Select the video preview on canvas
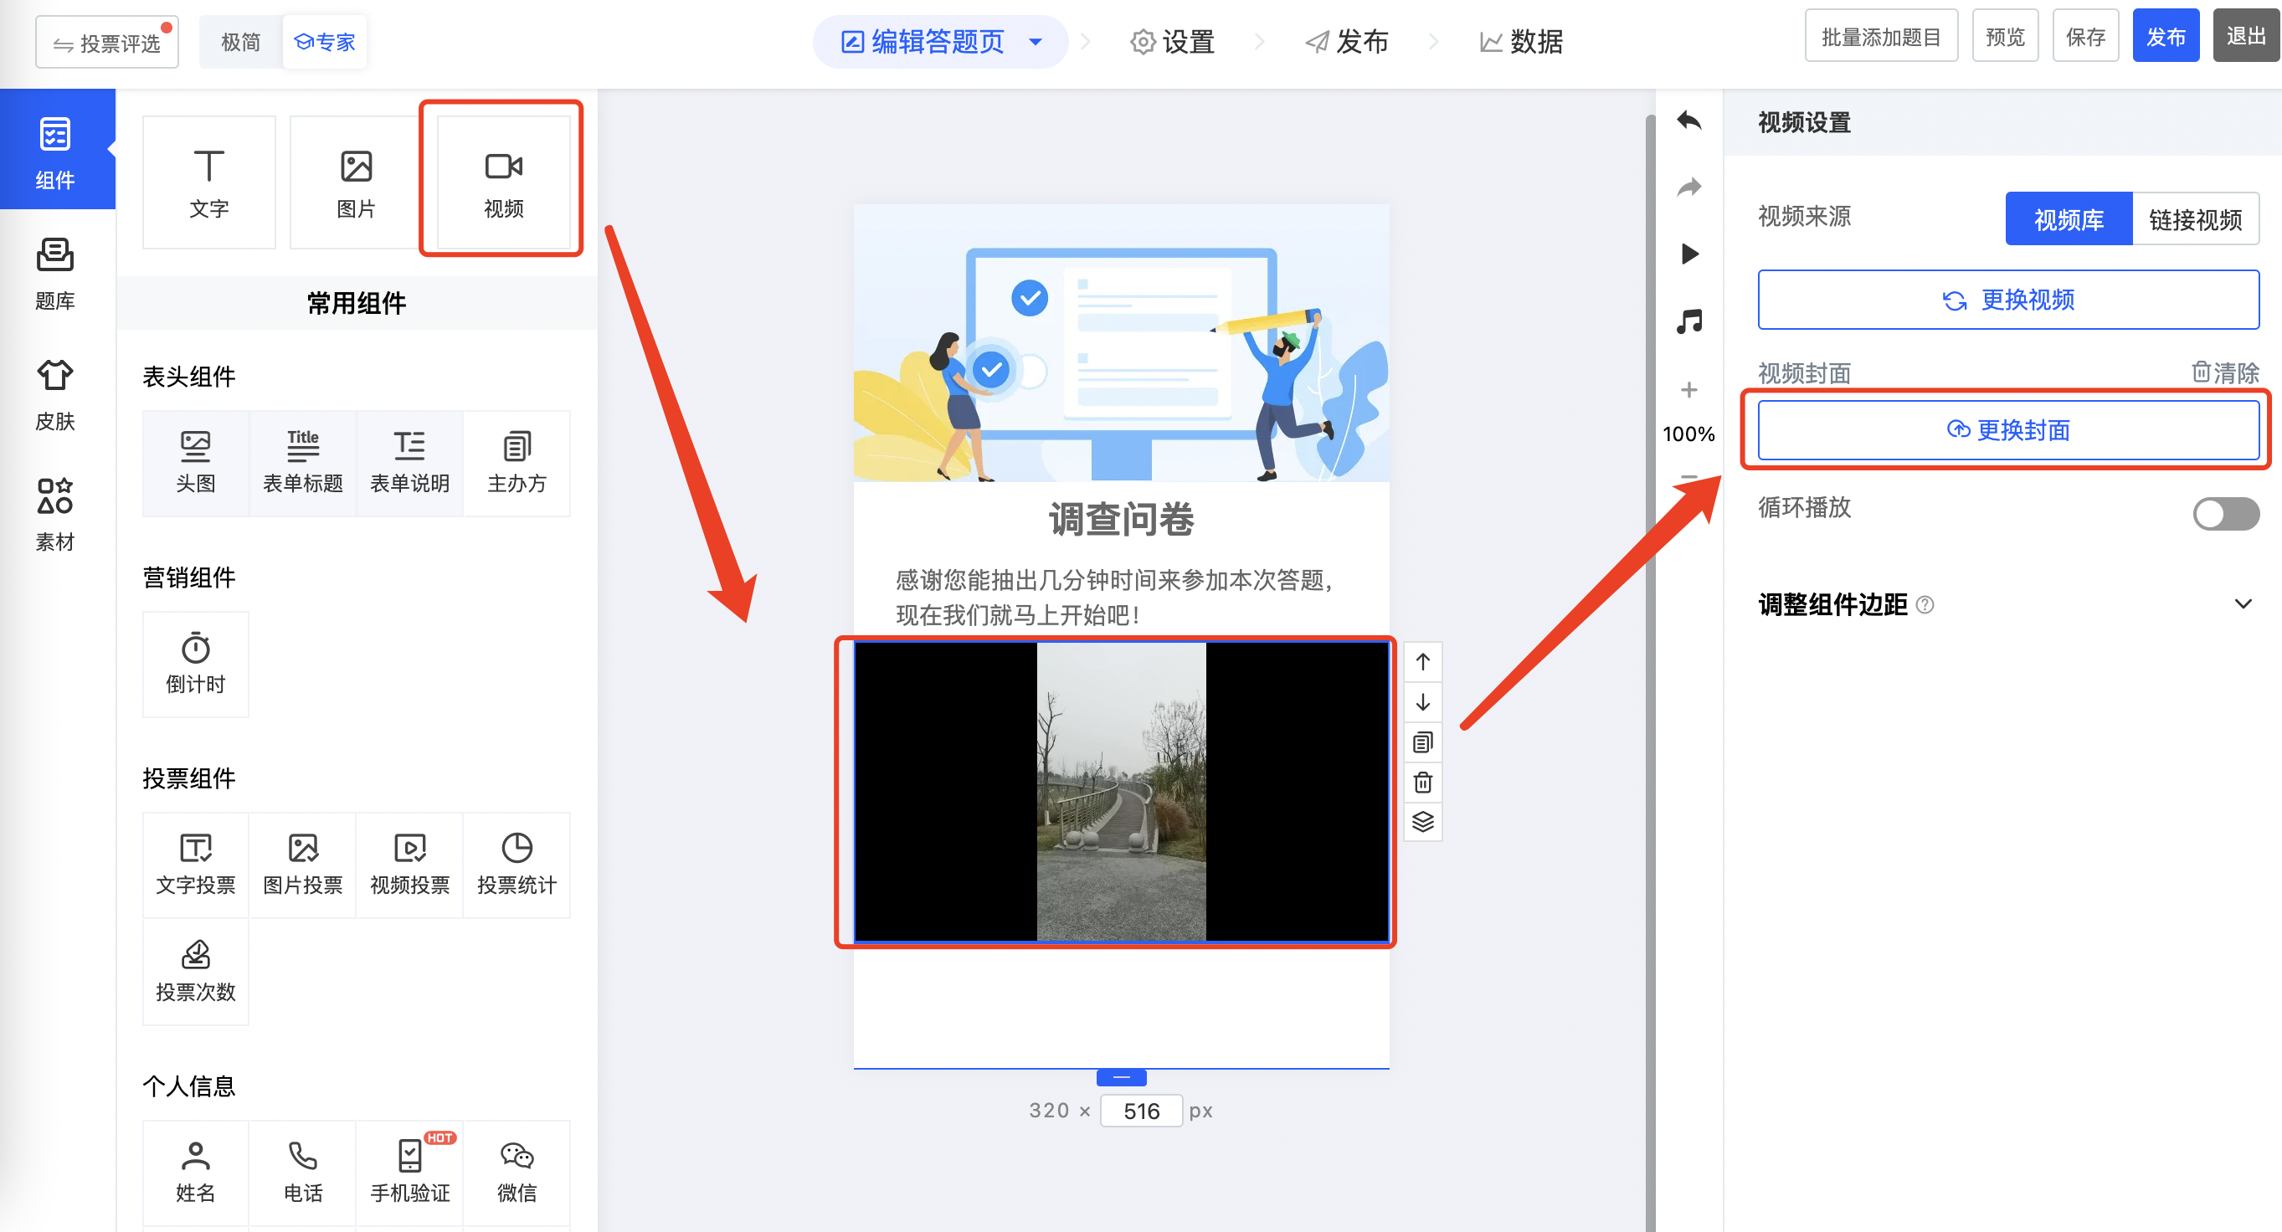This screenshot has width=2282, height=1232. (x=1122, y=791)
